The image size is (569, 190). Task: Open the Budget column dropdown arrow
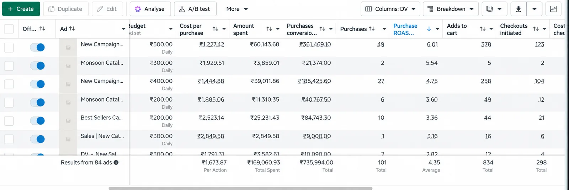(171, 29)
